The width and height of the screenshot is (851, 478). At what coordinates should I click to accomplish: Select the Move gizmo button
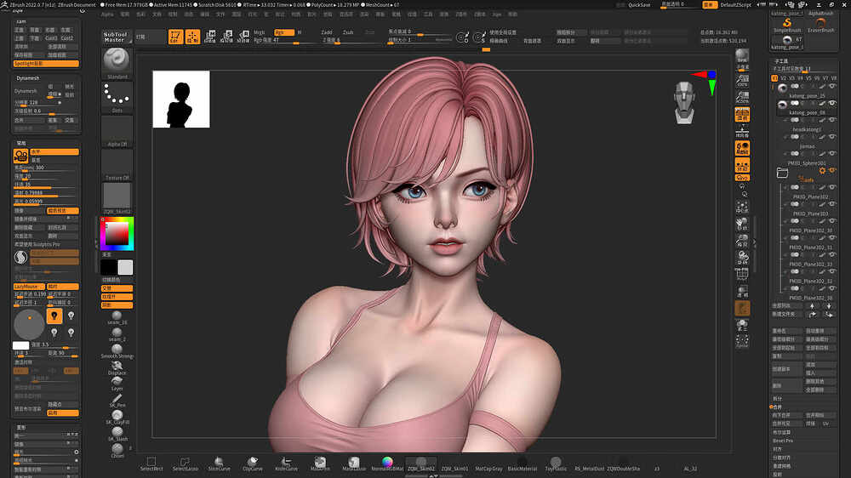click(210, 37)
